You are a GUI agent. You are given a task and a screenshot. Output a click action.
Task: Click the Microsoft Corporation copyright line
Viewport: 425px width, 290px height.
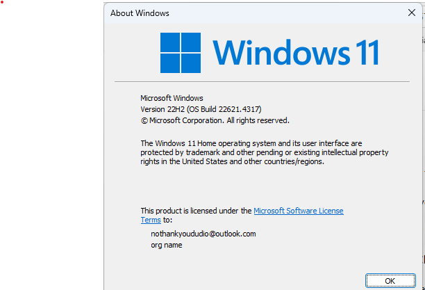pos(215,120)
